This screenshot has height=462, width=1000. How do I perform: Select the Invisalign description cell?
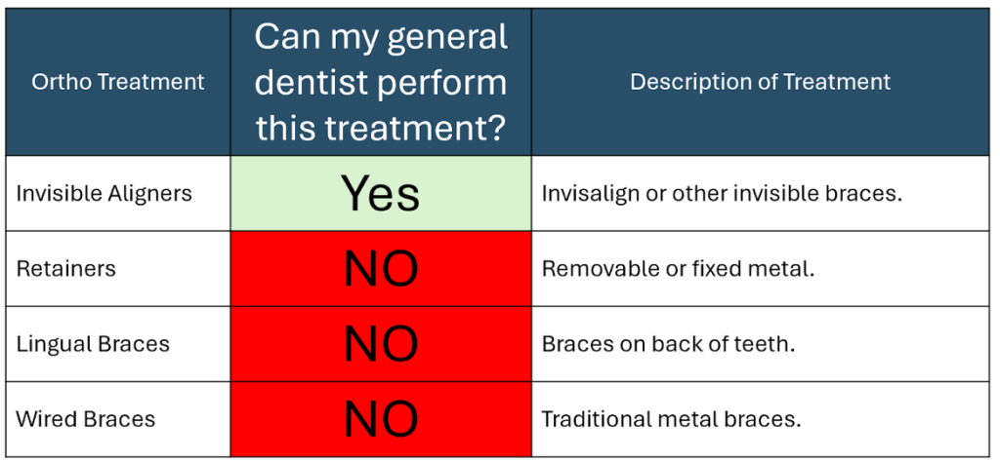pyautogui.click(x=760, y=193)
